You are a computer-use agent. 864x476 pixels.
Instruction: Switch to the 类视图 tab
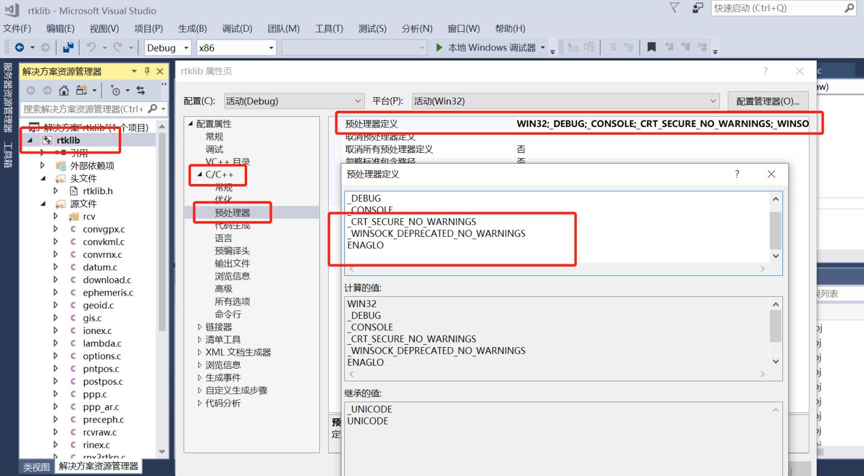[x=37, y=466]
